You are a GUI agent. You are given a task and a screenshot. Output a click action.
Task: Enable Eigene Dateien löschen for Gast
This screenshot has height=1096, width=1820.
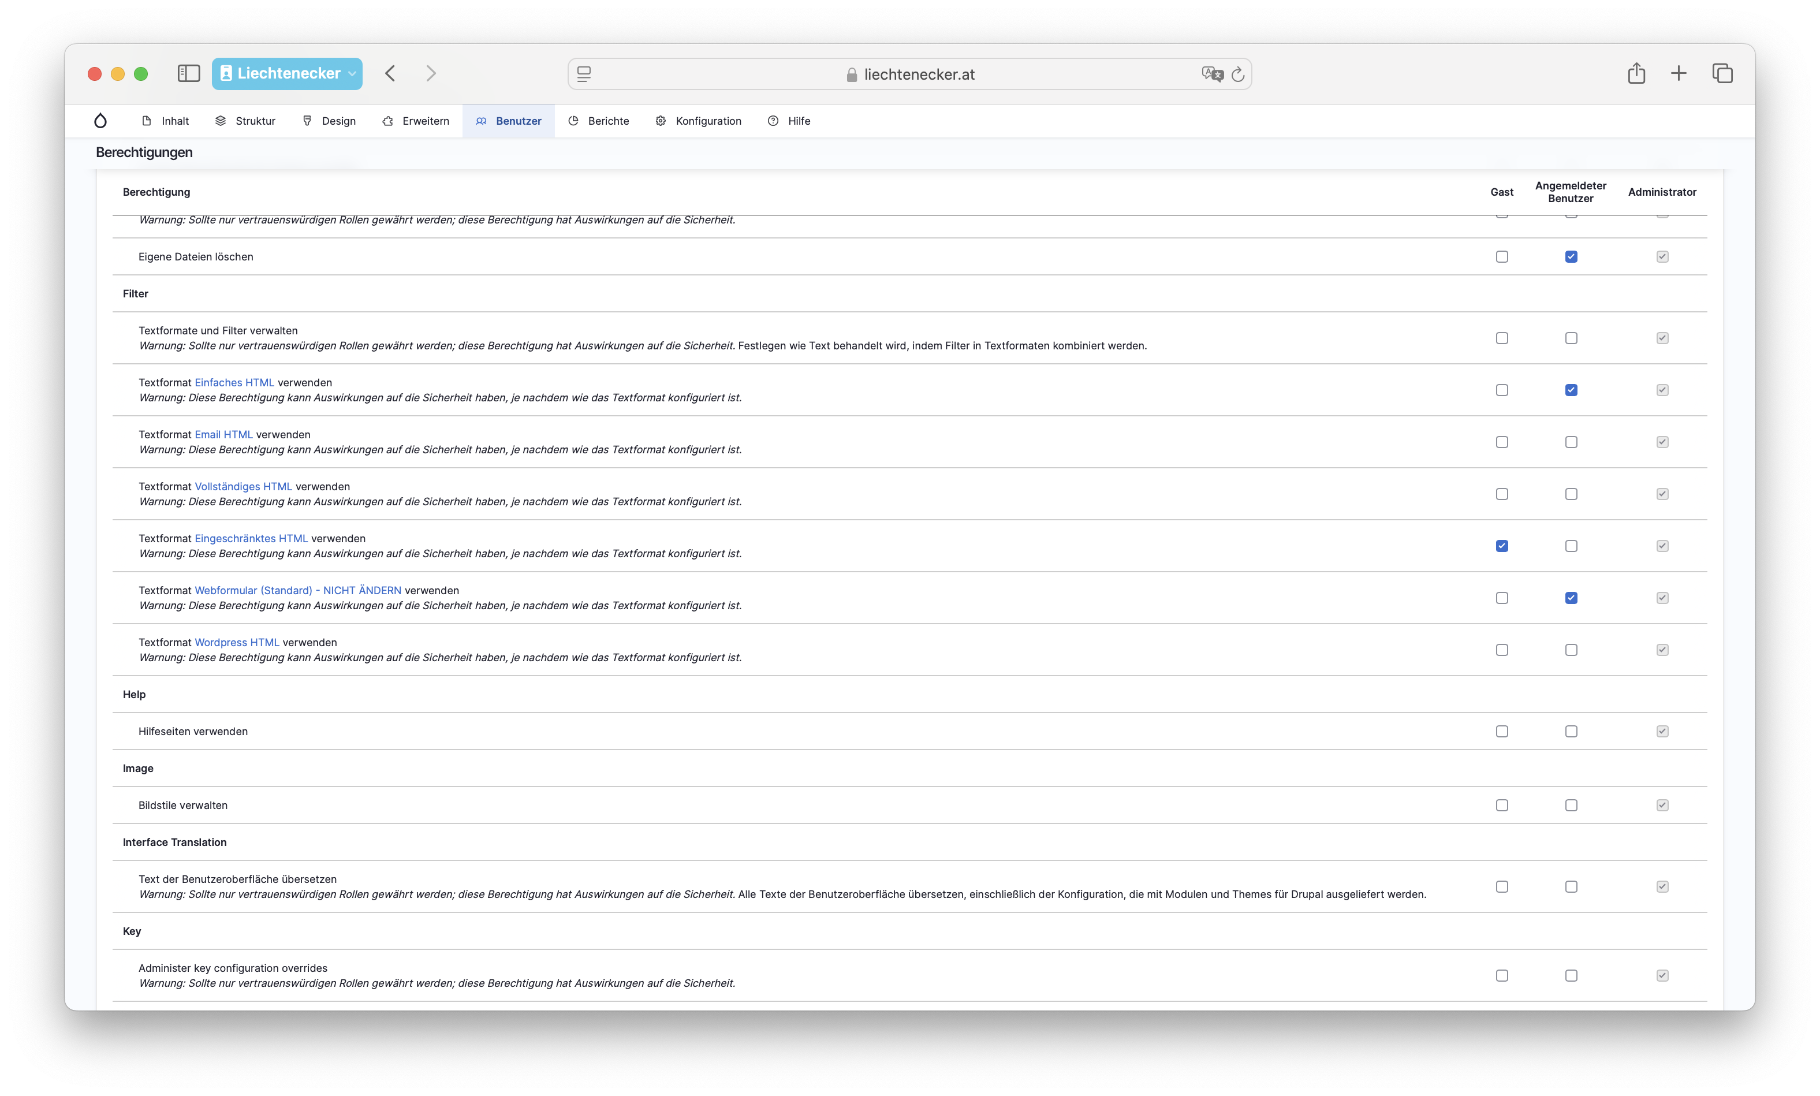tap(1502, 256)
